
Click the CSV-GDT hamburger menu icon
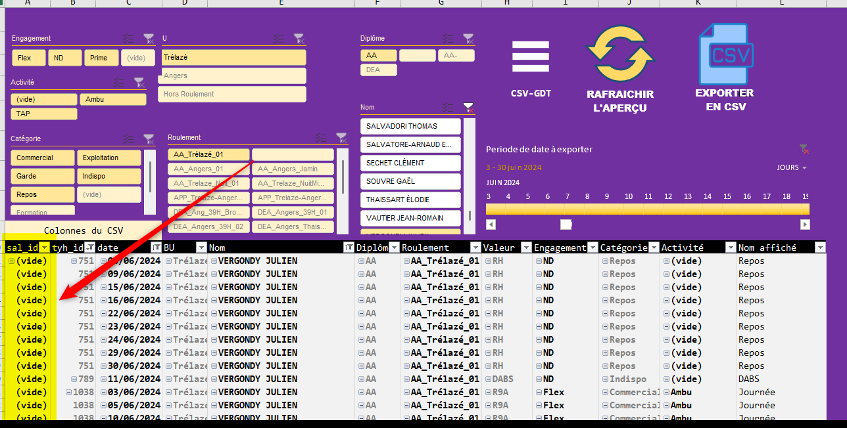click(x=531, y=56)
